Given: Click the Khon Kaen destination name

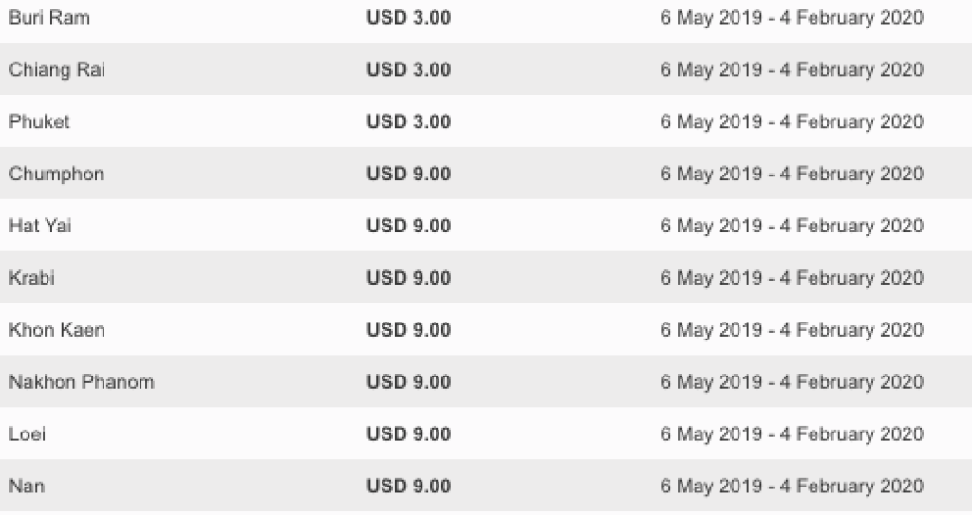Looking at the screenshot, I should [57, 330].
